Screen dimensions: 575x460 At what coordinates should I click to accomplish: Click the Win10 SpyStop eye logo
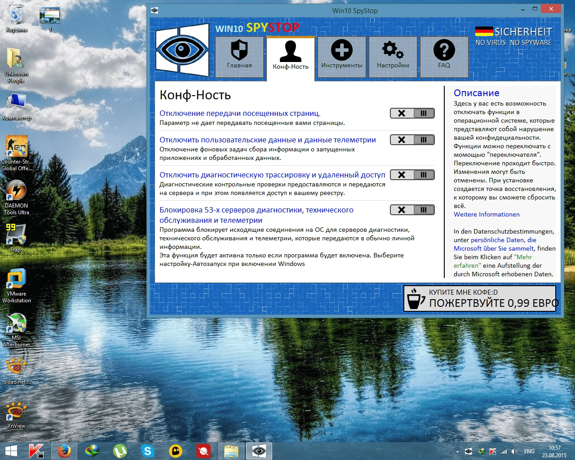coord(182,50)
